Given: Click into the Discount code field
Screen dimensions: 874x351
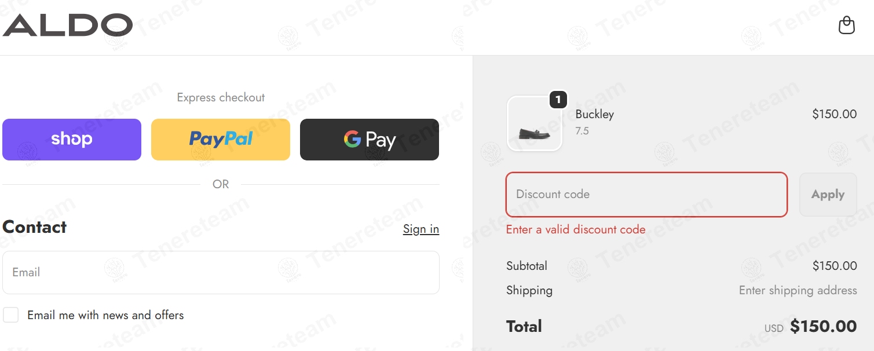Looking at the screenshot, I should [x=646, y=195].
